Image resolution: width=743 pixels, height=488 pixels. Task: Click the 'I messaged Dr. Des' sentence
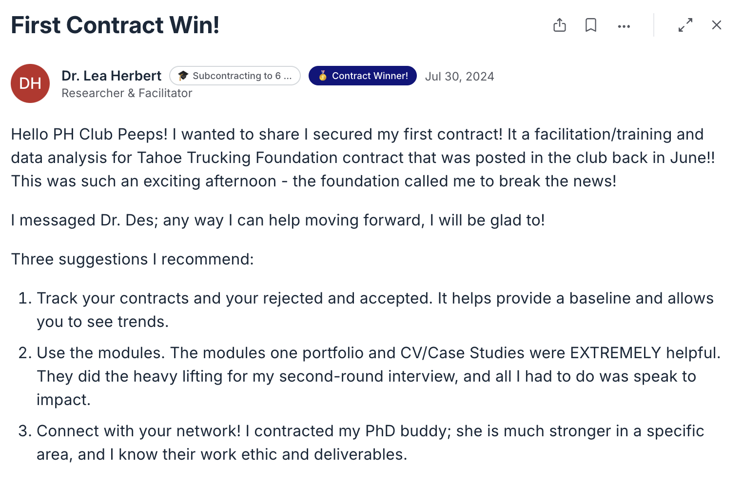click(x=278, y=220)
